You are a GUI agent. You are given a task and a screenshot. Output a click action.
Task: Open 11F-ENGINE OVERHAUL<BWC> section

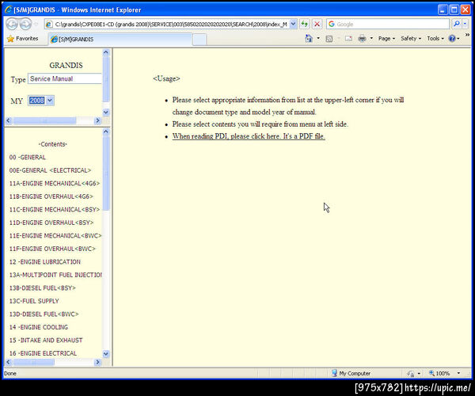coord(52,249)
